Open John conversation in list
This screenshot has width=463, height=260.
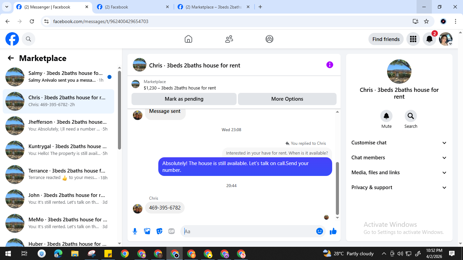click(x=58, y=199)
